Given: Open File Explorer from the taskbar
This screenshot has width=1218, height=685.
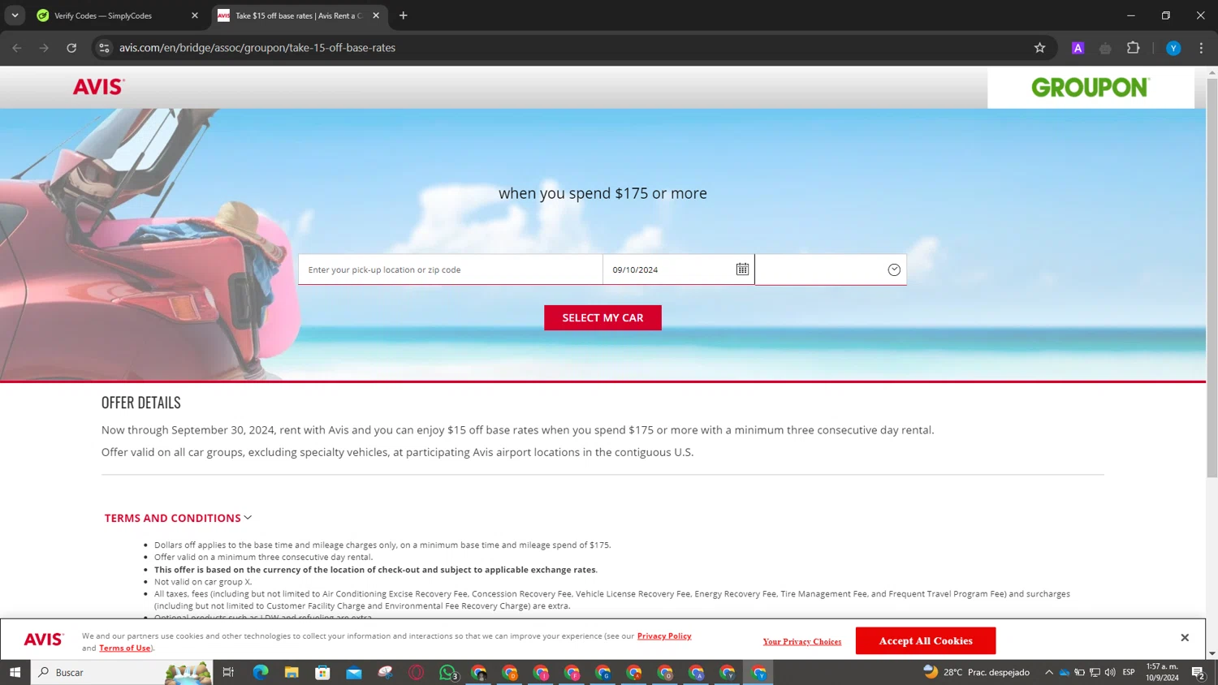Looking at the screenshot, I should [x=292, y=672].
